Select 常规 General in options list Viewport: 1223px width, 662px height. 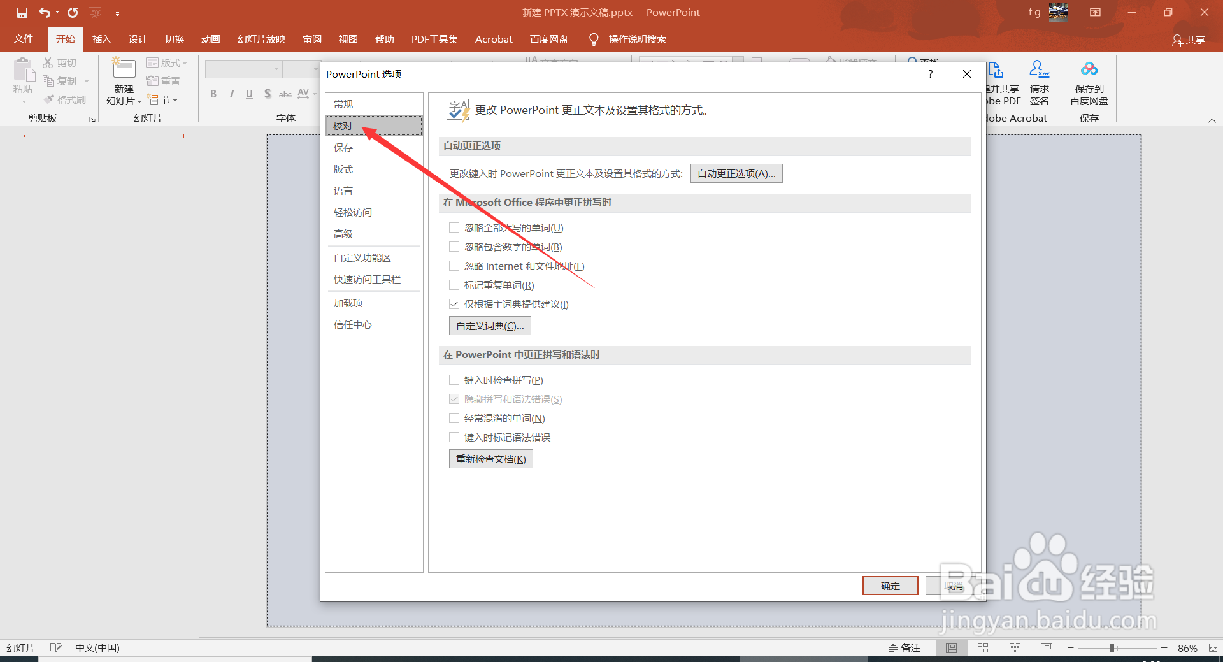click(x=374, y=104)
